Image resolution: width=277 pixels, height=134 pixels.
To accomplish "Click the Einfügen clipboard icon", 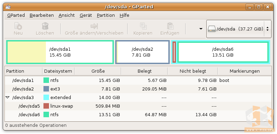I will point(170,26).
